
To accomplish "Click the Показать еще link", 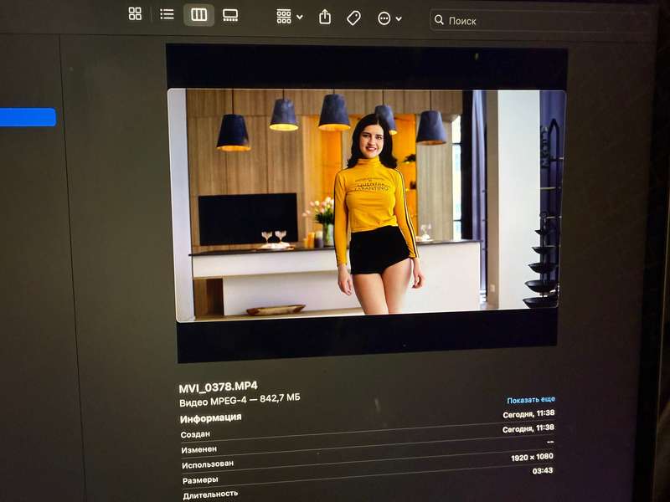I will (x=531, y=400).
